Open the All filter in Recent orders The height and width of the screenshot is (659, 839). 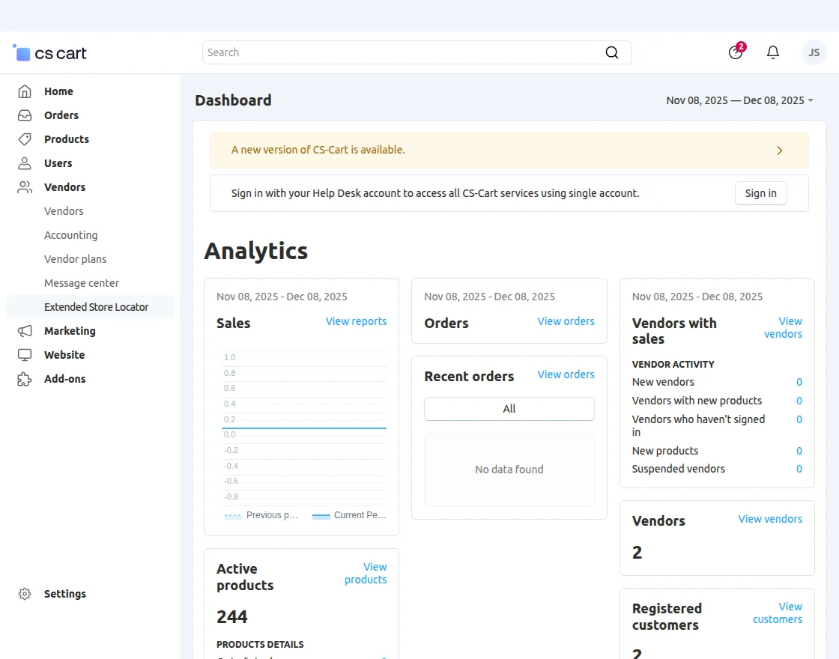(509, 409)
